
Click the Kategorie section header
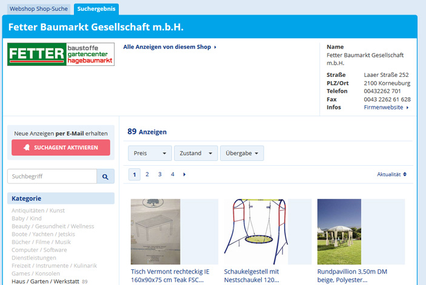tap(61, 198)
